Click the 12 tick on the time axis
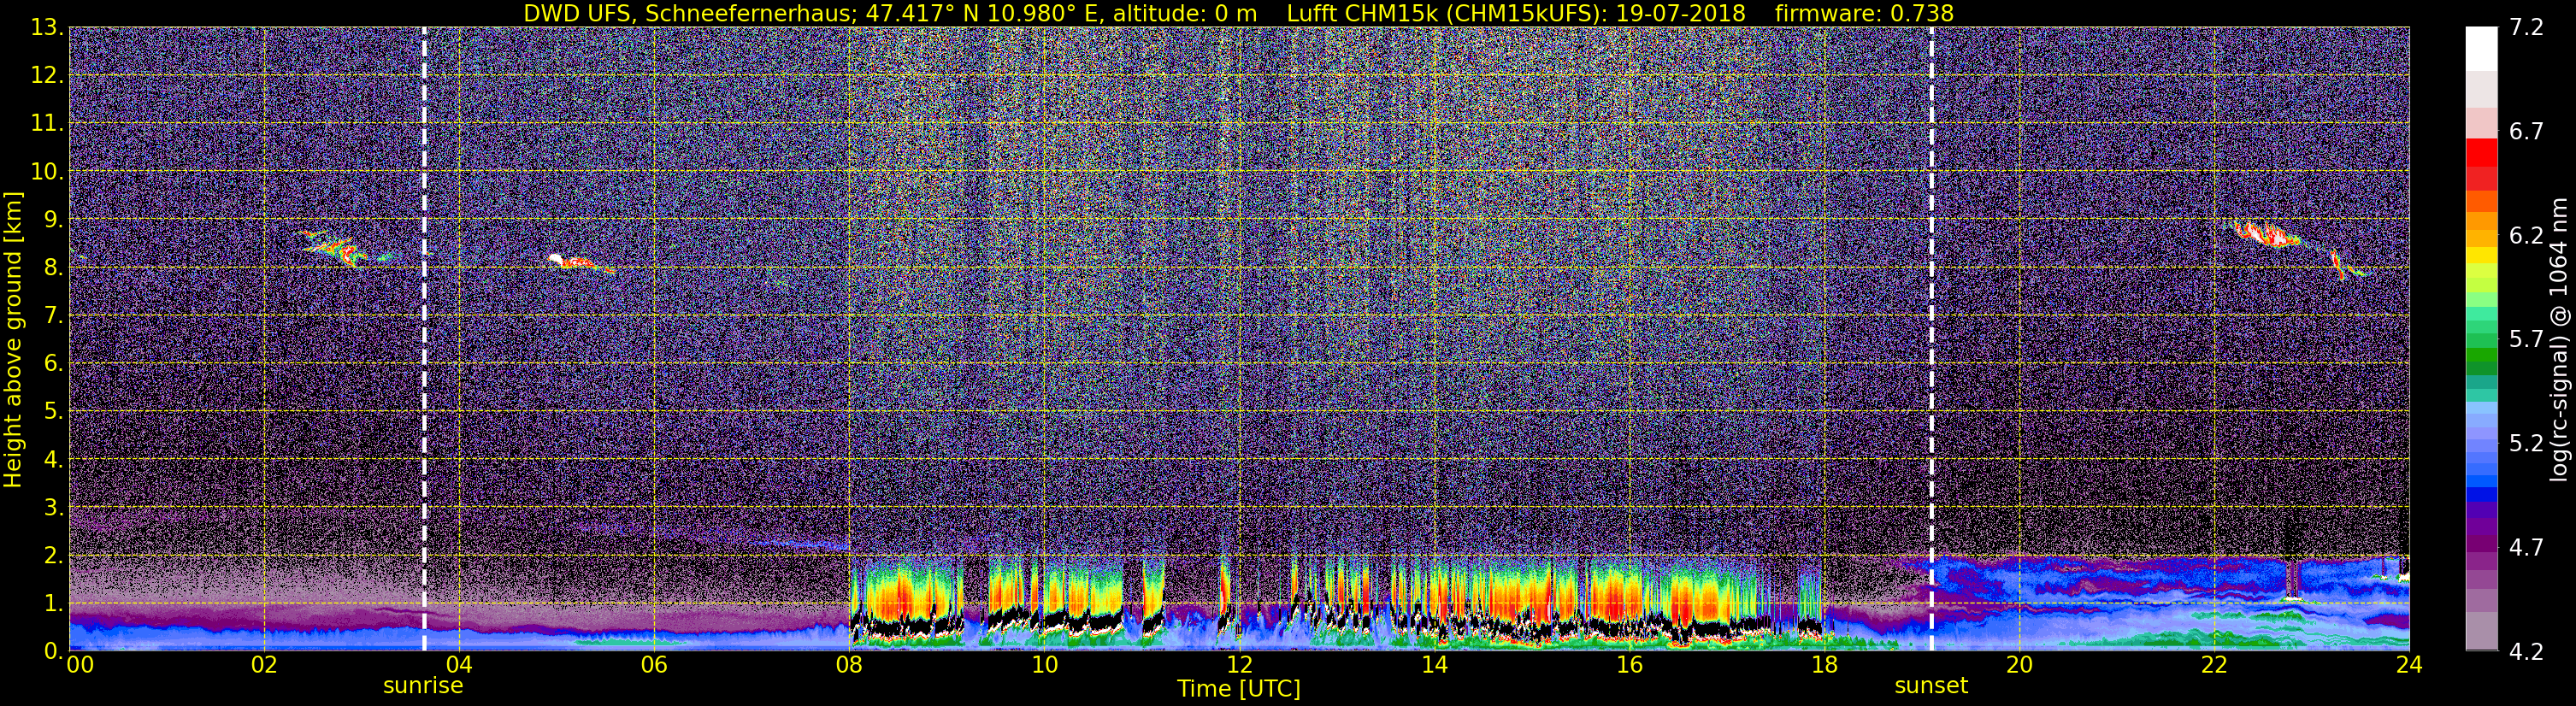This screenshot has width=2576, height=706. pos(1239,665)
